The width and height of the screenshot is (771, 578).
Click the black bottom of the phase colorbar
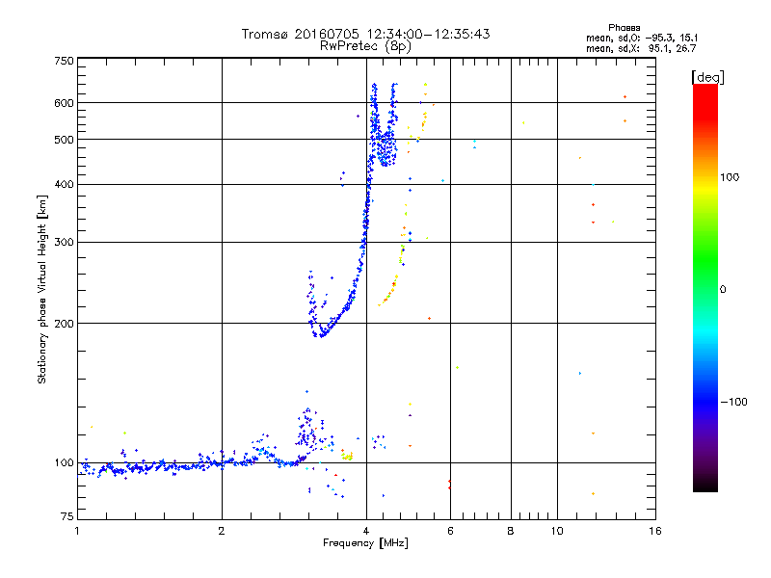705,485
